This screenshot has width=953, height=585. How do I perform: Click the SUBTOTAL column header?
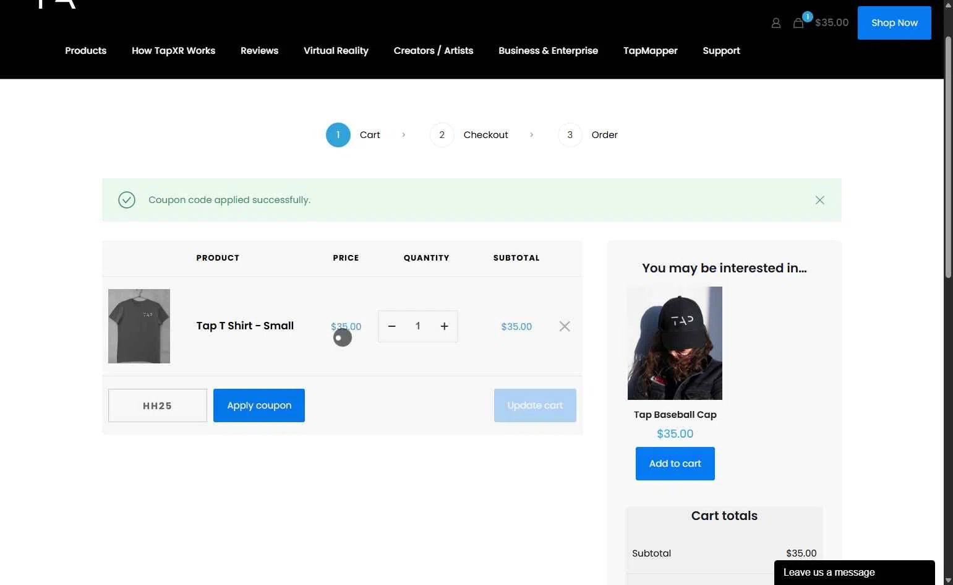click(516, 258)
